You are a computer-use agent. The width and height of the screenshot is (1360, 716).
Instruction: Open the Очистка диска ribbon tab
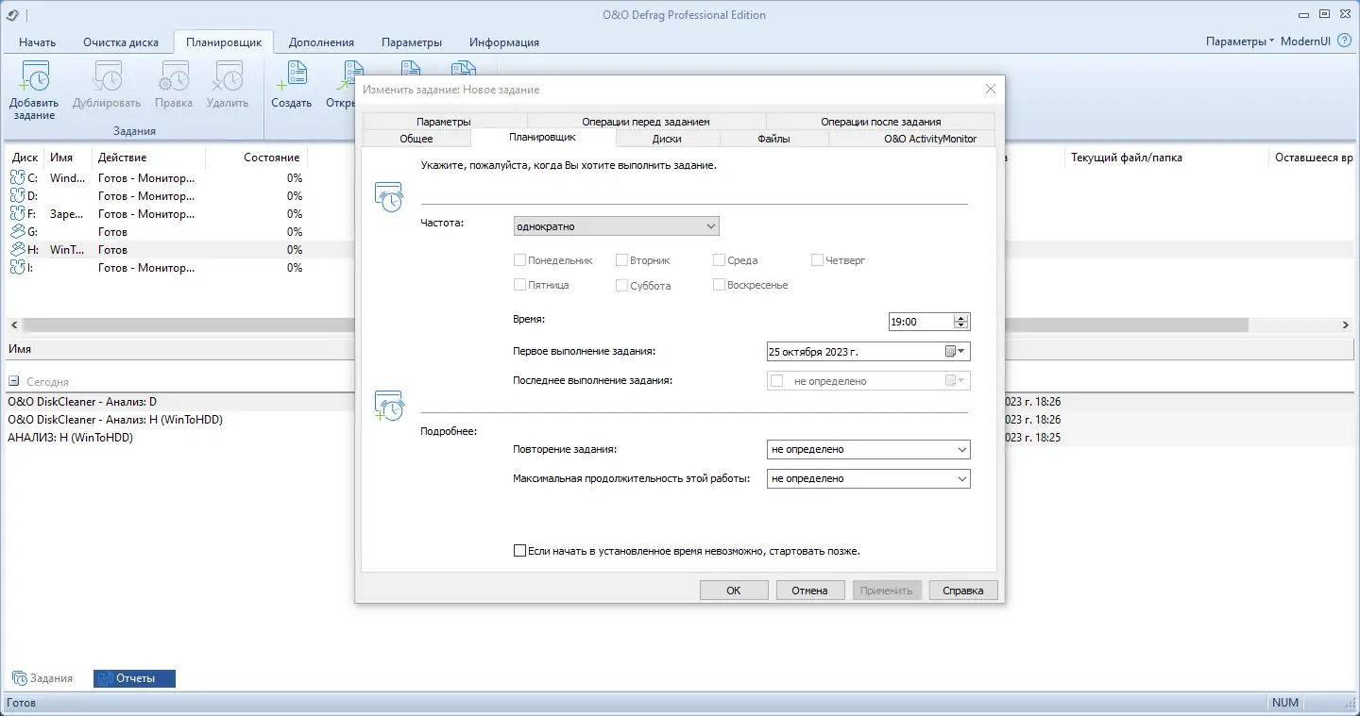pos(119,42)
